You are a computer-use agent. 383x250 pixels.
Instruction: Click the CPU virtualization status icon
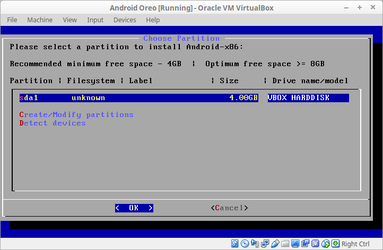coord(315,244)
